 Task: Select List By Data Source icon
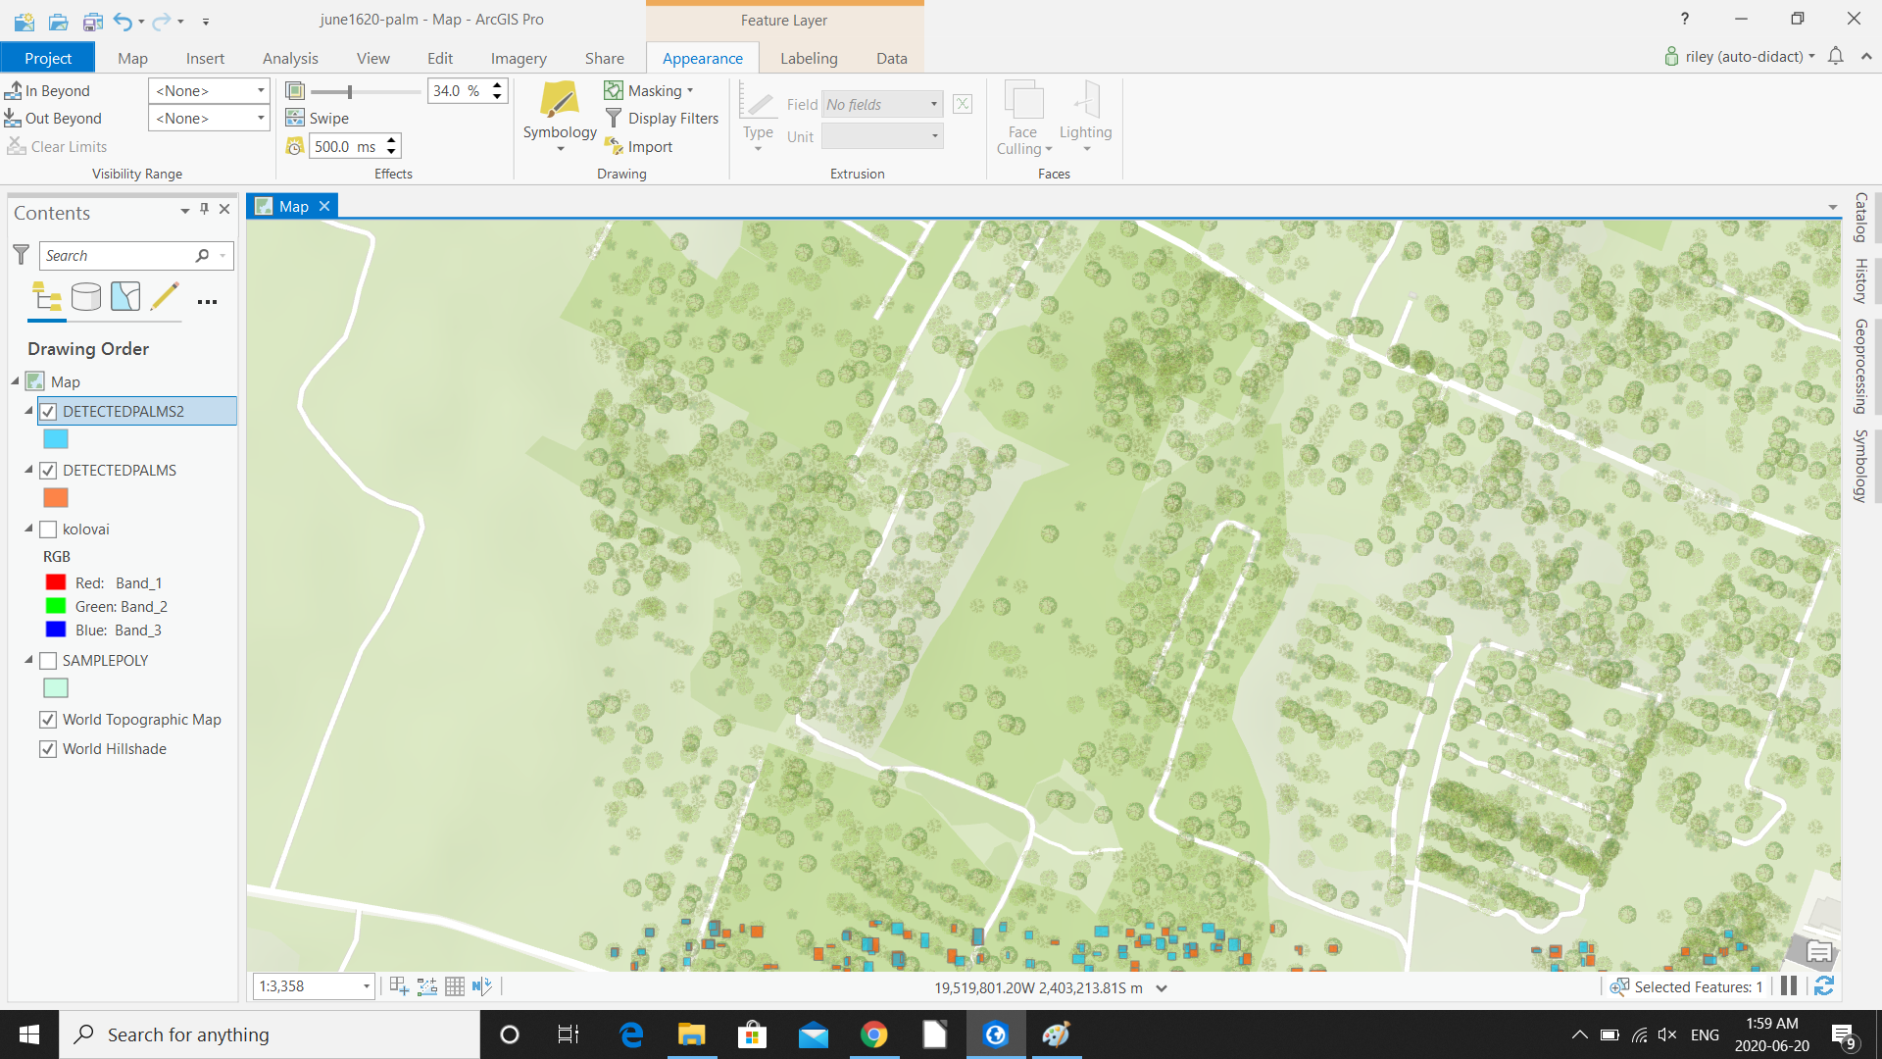click(86, 296)
